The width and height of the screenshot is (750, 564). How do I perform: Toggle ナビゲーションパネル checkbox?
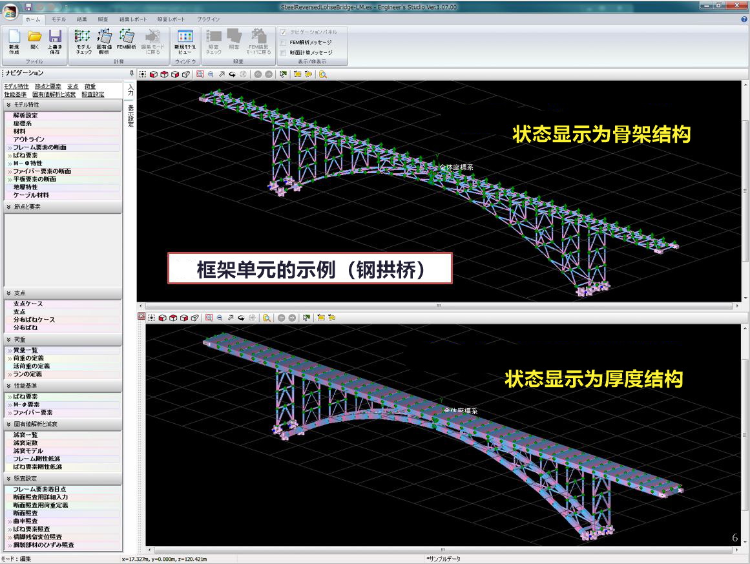(283, 32)
